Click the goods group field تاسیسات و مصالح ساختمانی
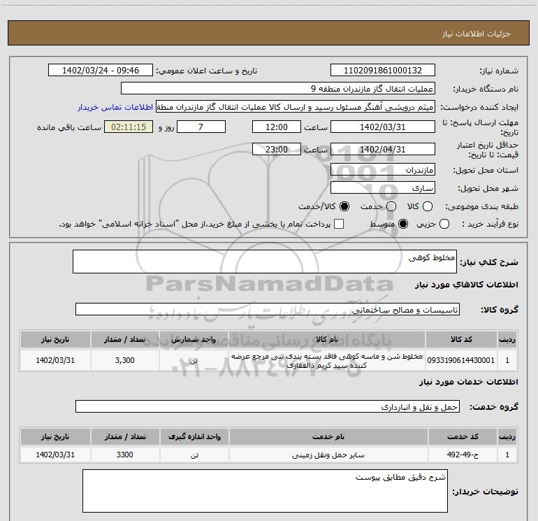 268,309
